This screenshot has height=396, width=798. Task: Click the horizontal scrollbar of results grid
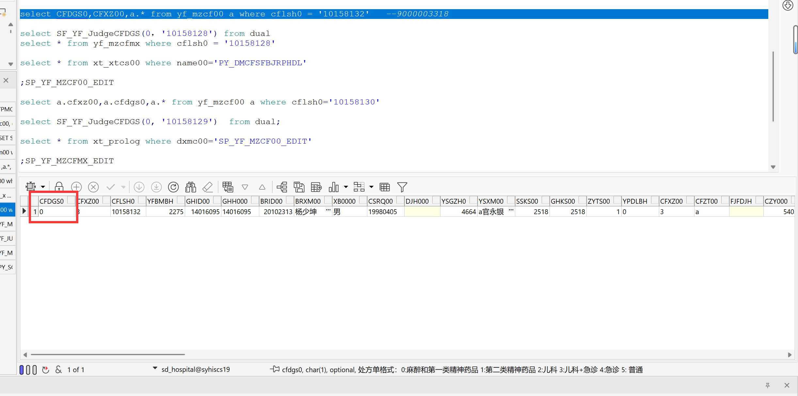108,354
